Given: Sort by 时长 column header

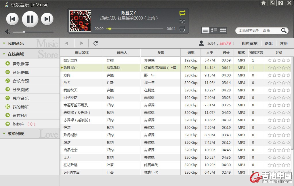Looking at the screenshot, I should click(226, 53).
